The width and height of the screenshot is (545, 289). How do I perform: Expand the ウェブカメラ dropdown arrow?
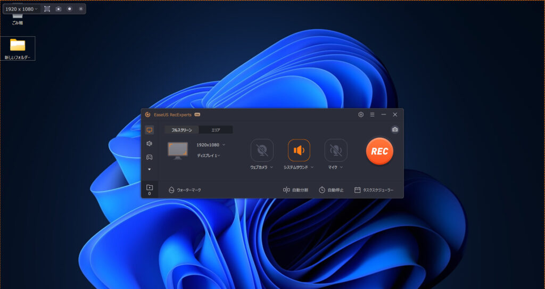[272, 167]
